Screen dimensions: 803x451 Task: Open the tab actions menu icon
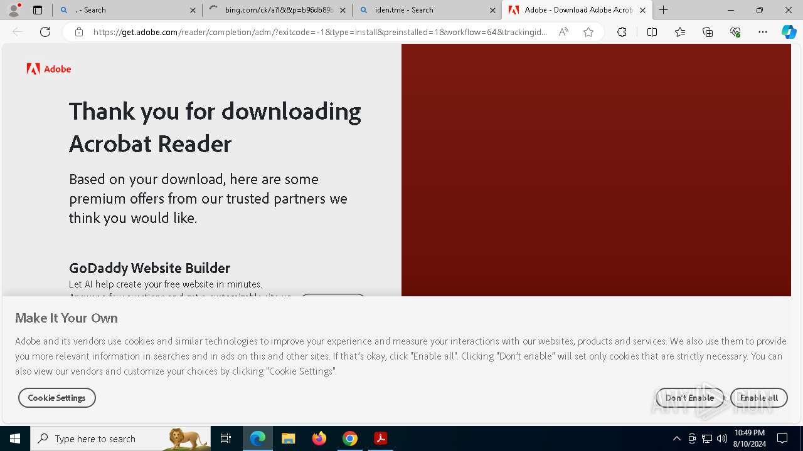pyautogui.click(x=38, y=10)
